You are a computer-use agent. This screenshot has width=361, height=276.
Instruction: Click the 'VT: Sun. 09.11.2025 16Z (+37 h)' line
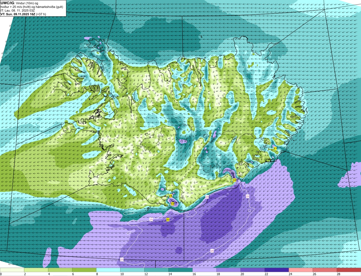(23, 14)
